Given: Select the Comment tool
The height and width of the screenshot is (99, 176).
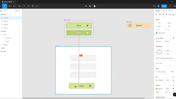Looking at the screenshot, I should click(x=37, y=6).
